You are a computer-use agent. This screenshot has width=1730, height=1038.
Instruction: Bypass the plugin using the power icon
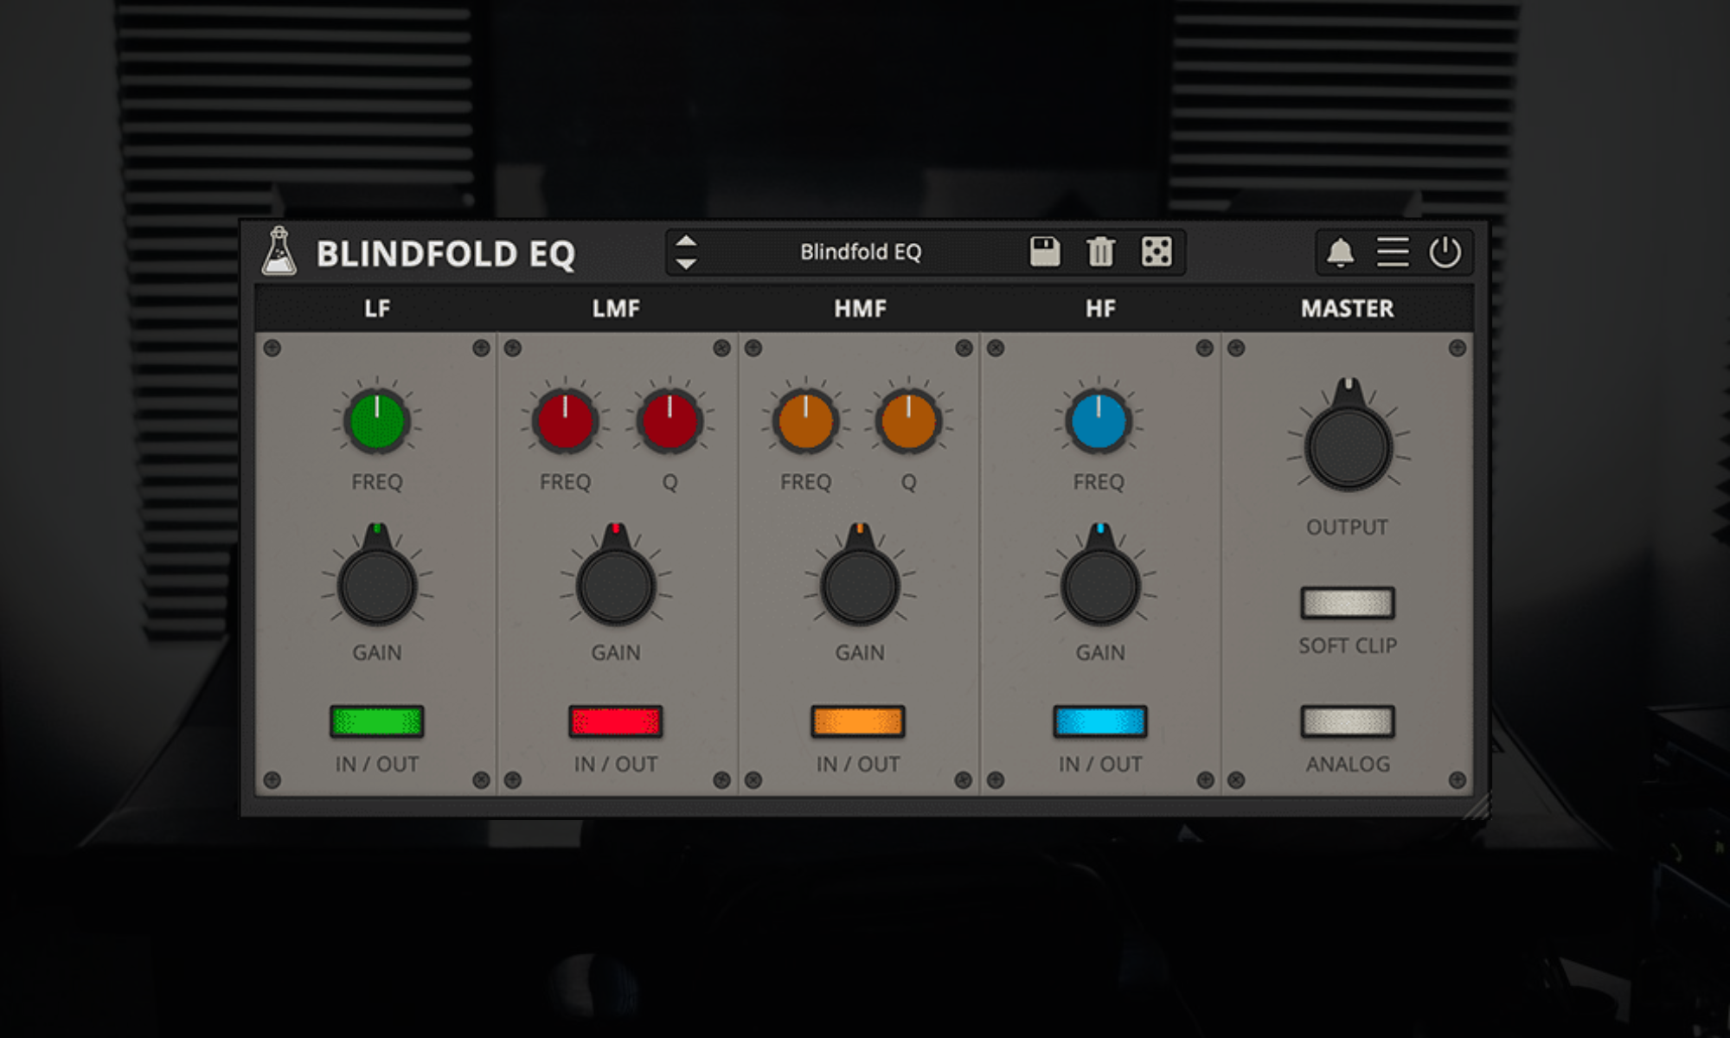coord(1444,253)
